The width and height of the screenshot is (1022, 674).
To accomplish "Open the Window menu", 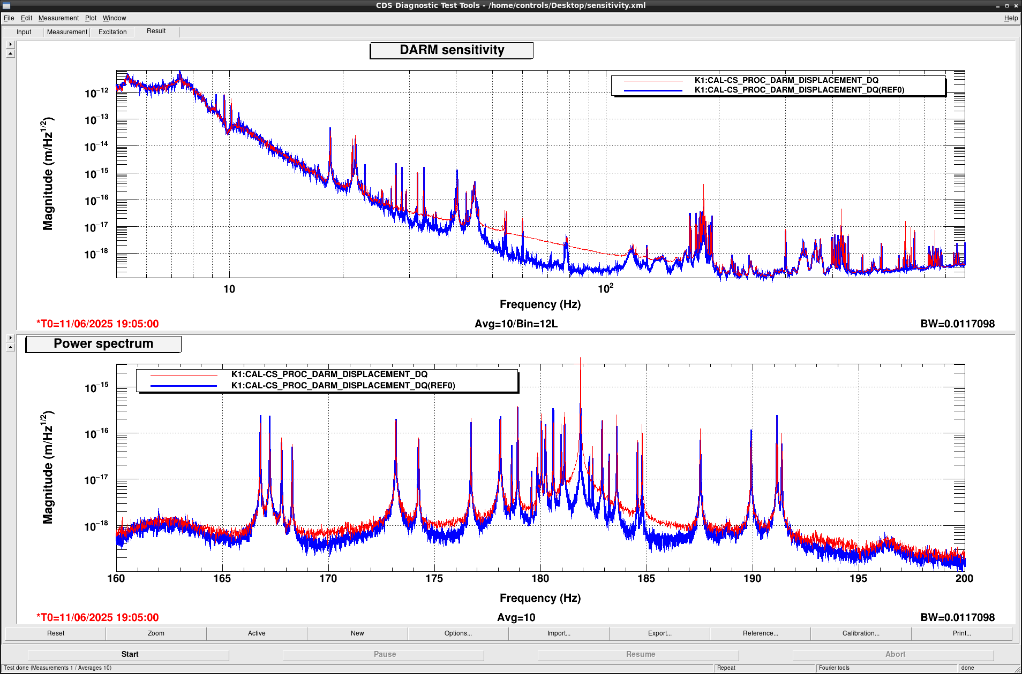I will coord(115,18).
